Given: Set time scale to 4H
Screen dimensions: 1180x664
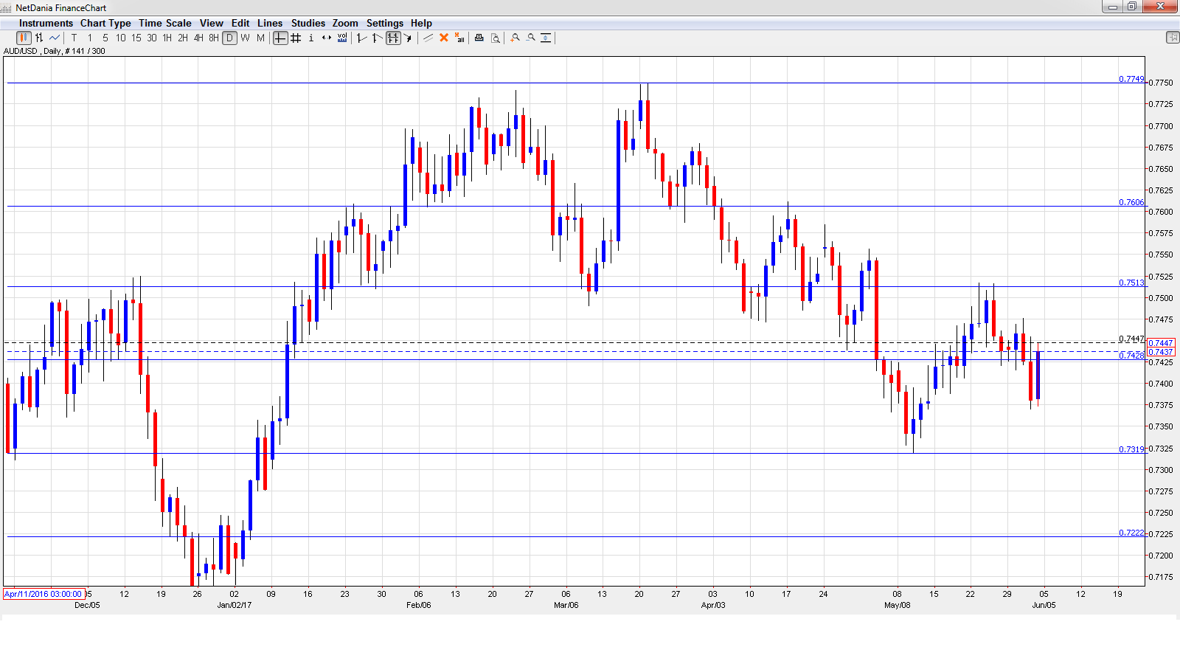Looking at the screenshot, I should 198,38.
